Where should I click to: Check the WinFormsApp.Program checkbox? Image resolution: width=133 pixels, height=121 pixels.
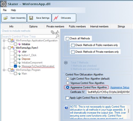9,70
